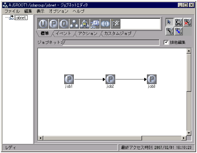Toggle the 排他編集 checkbox
This screenshot has width=197, height=153.
click(166, 42)
